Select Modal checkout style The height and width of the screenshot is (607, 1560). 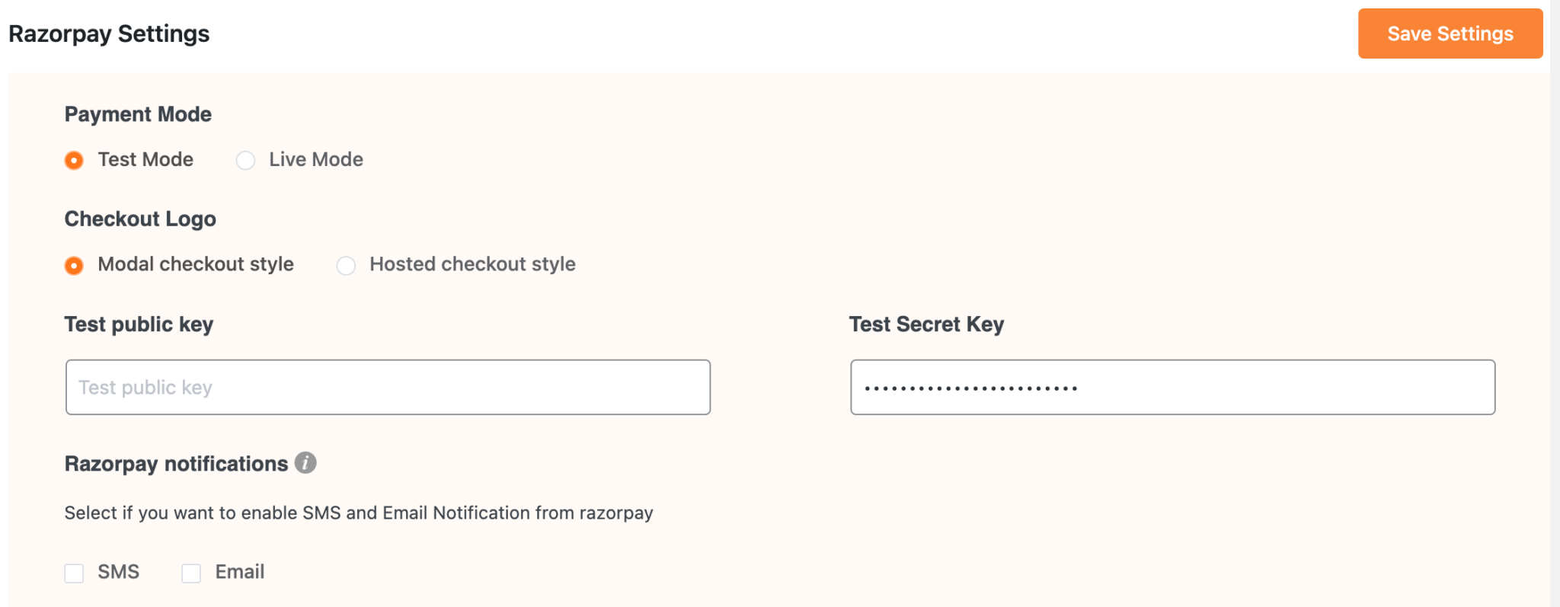74,265
